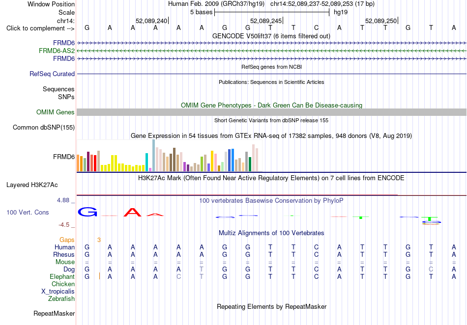Click the 4.88 upper PhyloP scale value
The image size is (467, 325).
63,200
